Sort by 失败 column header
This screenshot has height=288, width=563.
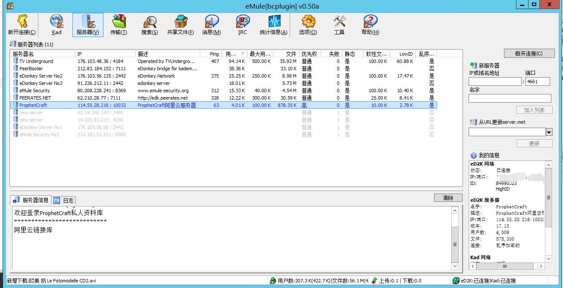[x=332, y=54]
